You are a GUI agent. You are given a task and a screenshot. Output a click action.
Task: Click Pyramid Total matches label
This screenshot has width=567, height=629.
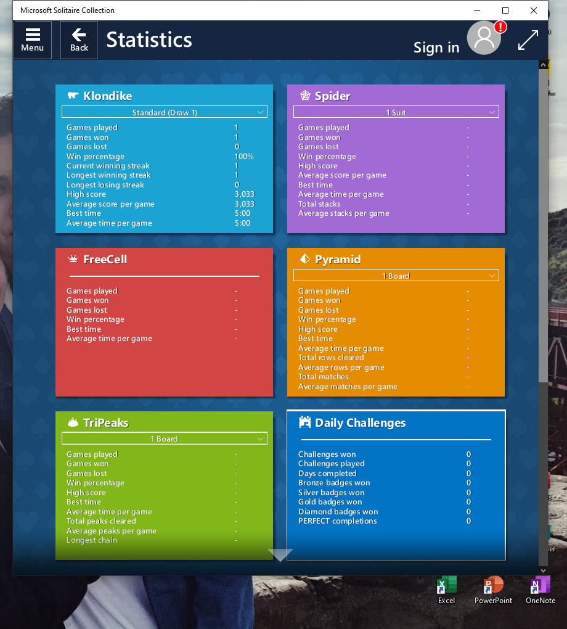coord(323,377)
